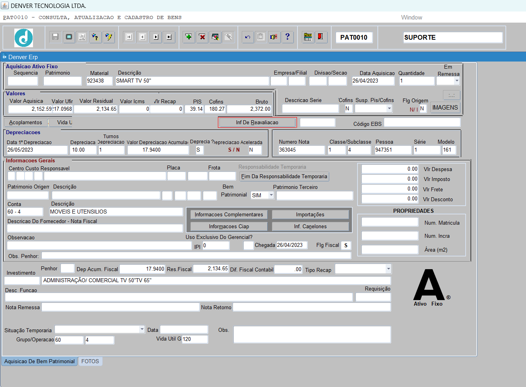Viewport: 526px width, 387px height.
Task: Open Informacoes Complementares
Action: [x=229, y=214]
